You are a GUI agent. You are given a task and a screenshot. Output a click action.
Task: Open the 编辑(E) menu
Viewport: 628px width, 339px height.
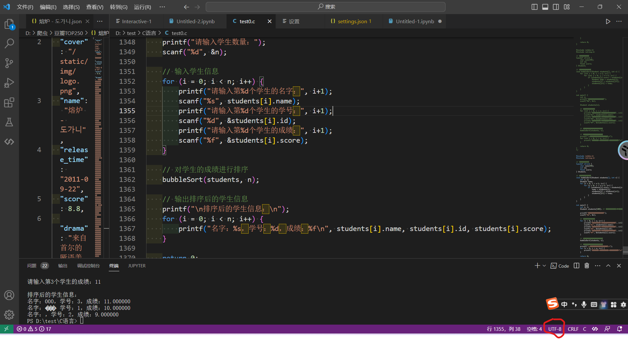(48, 7)
